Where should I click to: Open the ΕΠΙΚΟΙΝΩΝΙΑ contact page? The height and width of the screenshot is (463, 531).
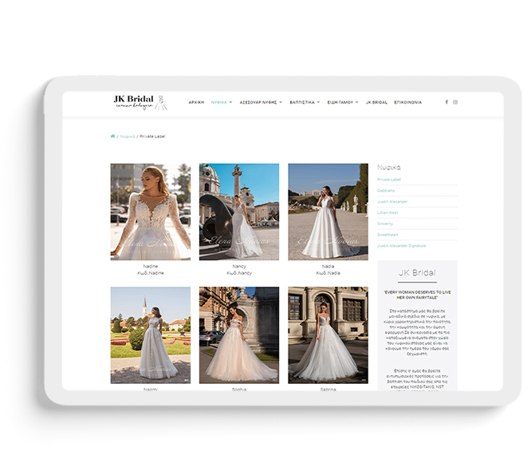(407, 102)
